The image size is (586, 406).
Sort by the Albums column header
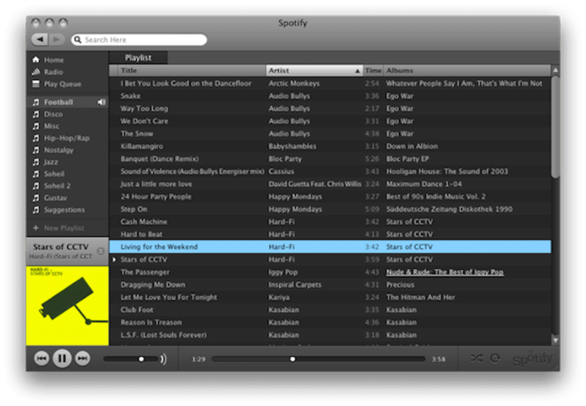[468, 70]
